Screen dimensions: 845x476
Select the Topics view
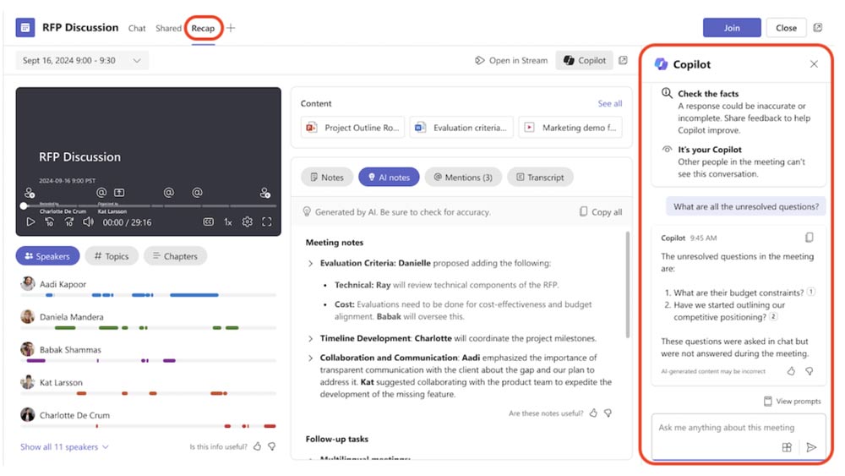[112, 256]
